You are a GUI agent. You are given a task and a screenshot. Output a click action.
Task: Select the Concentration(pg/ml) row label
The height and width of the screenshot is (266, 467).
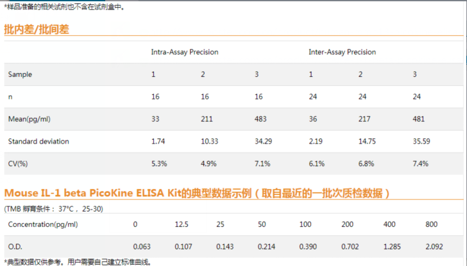(42, 224)
